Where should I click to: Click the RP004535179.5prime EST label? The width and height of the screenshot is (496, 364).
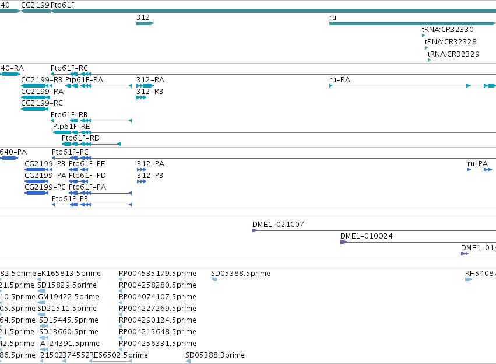(x=157, y=274)
